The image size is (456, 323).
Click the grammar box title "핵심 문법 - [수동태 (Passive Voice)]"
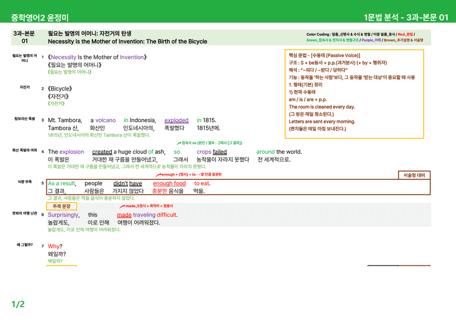(324, 55)
